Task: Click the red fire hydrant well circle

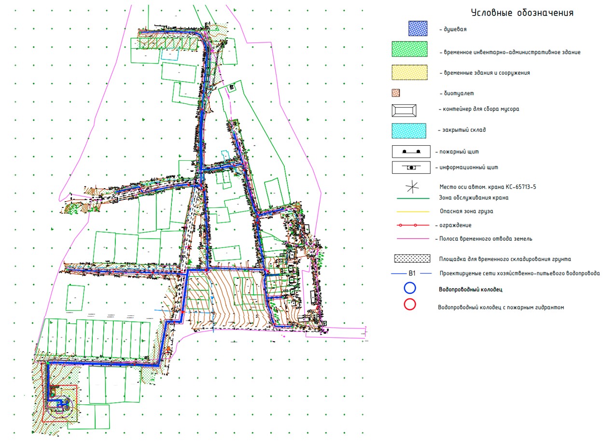Action: [410, 304]
